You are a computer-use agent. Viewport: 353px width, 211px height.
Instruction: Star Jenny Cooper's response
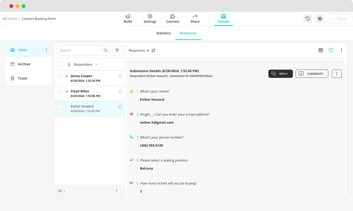click(120, 76)
